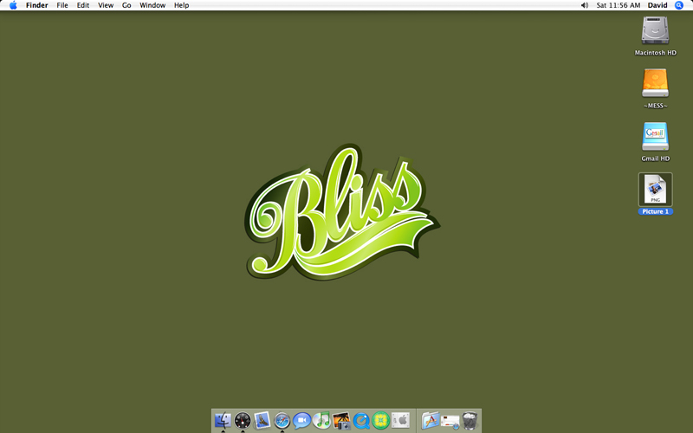Click the Picture 1 file name label

(655, 211)
